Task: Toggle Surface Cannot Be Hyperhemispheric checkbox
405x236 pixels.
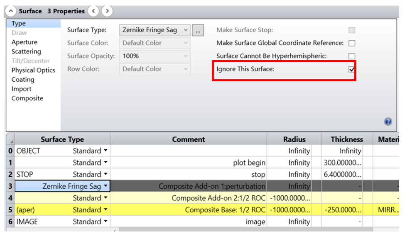Action: (x=352, y=56)
